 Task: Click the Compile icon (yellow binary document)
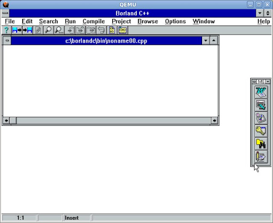click(x=112, y=30)
